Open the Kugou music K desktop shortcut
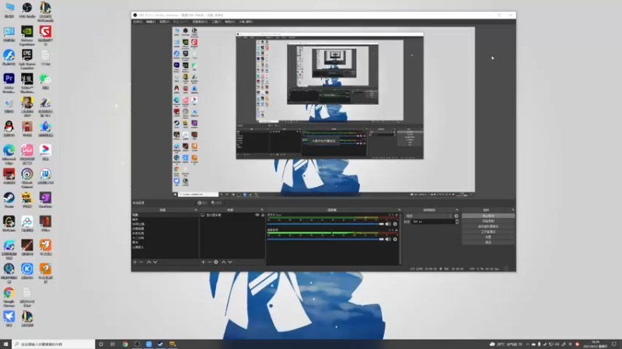The image size is (622, 349). pyautogui.click(x=27, y=271)
